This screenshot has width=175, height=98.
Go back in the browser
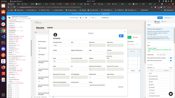coord(9,7)
